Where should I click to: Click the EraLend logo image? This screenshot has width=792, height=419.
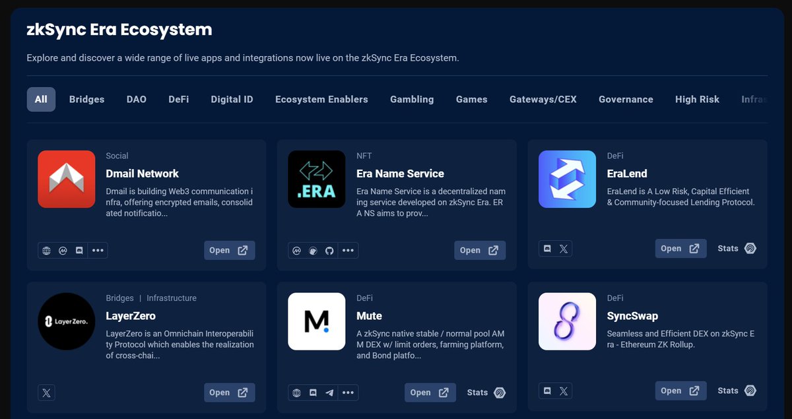[x=567, y=179]
